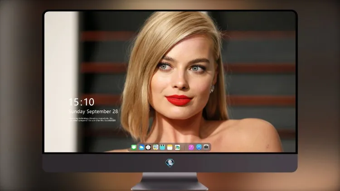Launch the Weather app from the dock
The image size is (340, 191).
[141, 147]
